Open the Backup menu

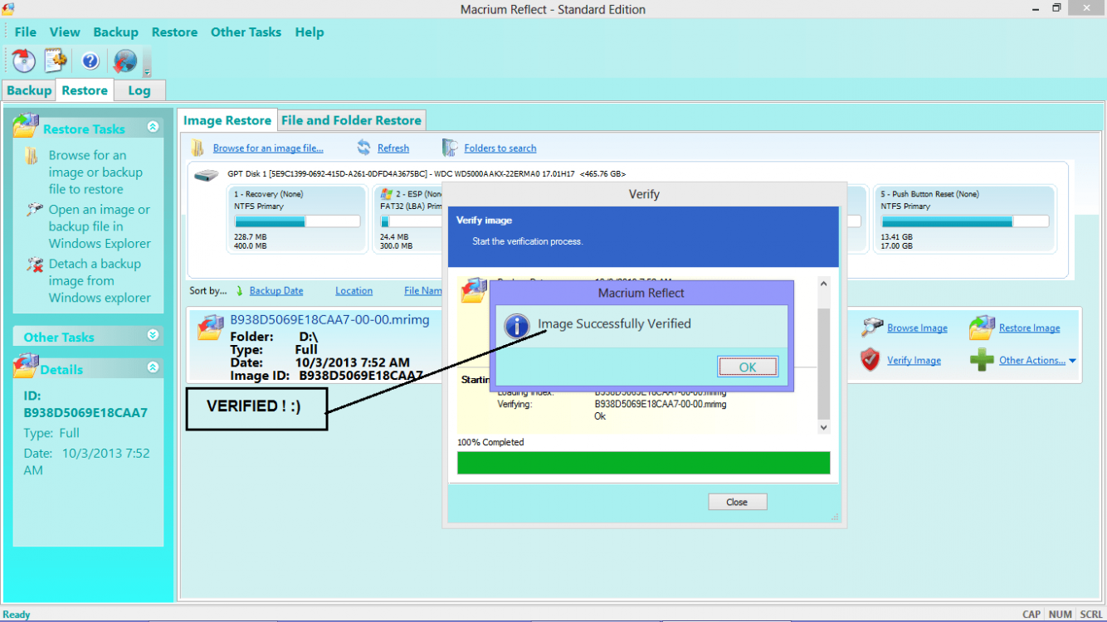(x=115, y=32)
